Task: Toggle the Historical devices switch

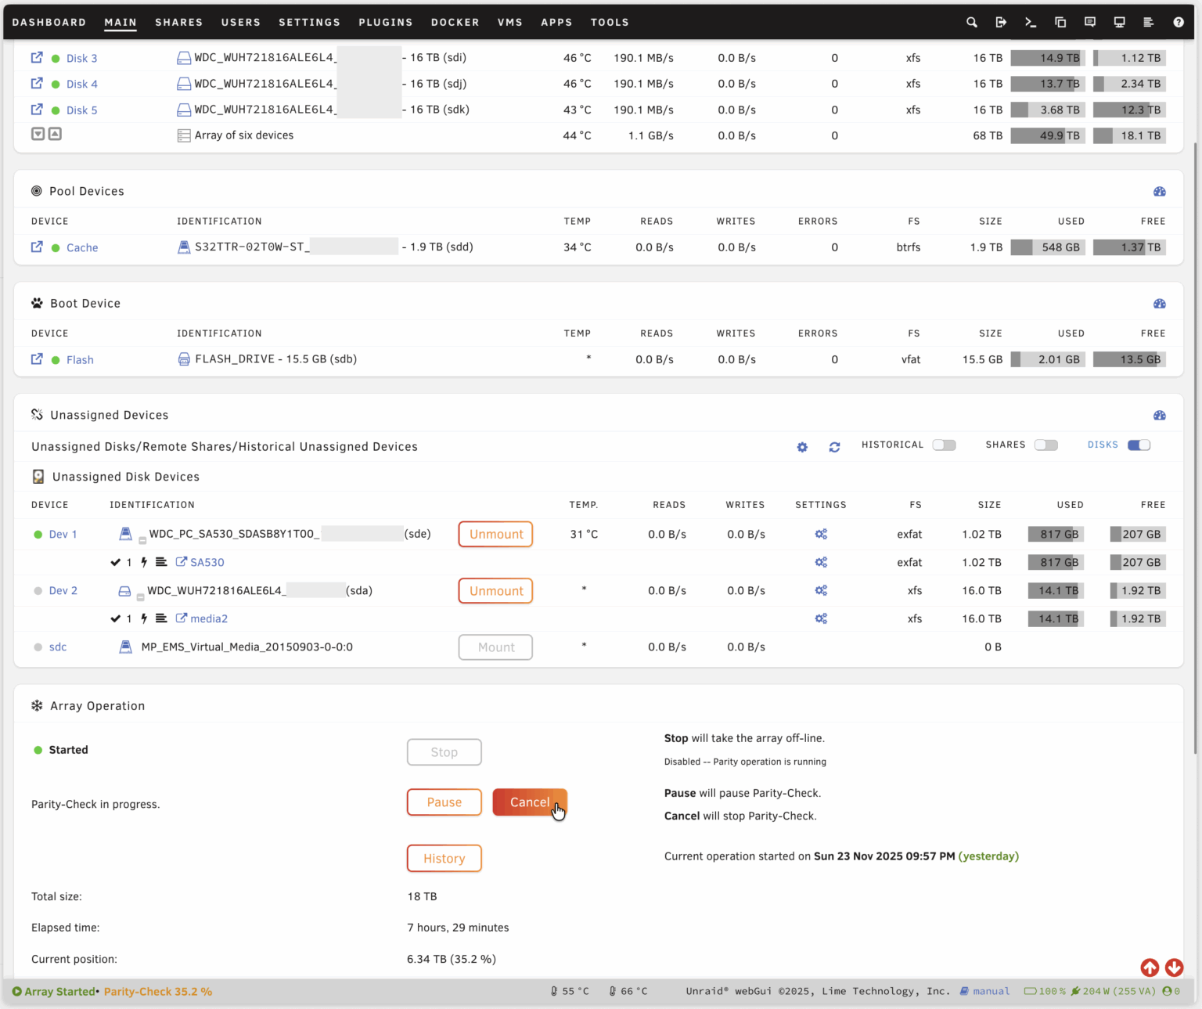Action: [944, 445]
